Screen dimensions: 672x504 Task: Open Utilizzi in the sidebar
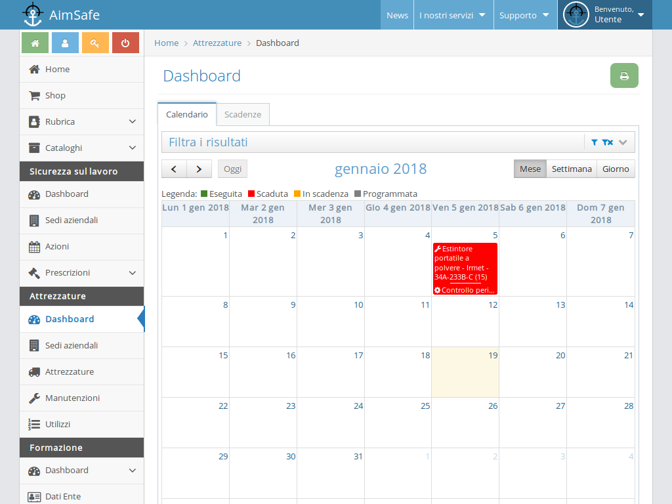pyautogui.click(x=82, y=425)
